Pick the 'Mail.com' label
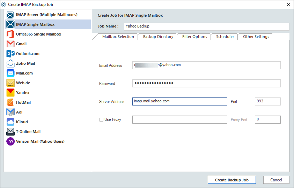The width and height of the screenshot is (294, 188). tap(24, 73)
